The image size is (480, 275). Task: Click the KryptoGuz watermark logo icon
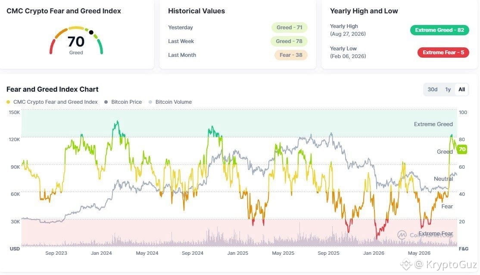406,264
